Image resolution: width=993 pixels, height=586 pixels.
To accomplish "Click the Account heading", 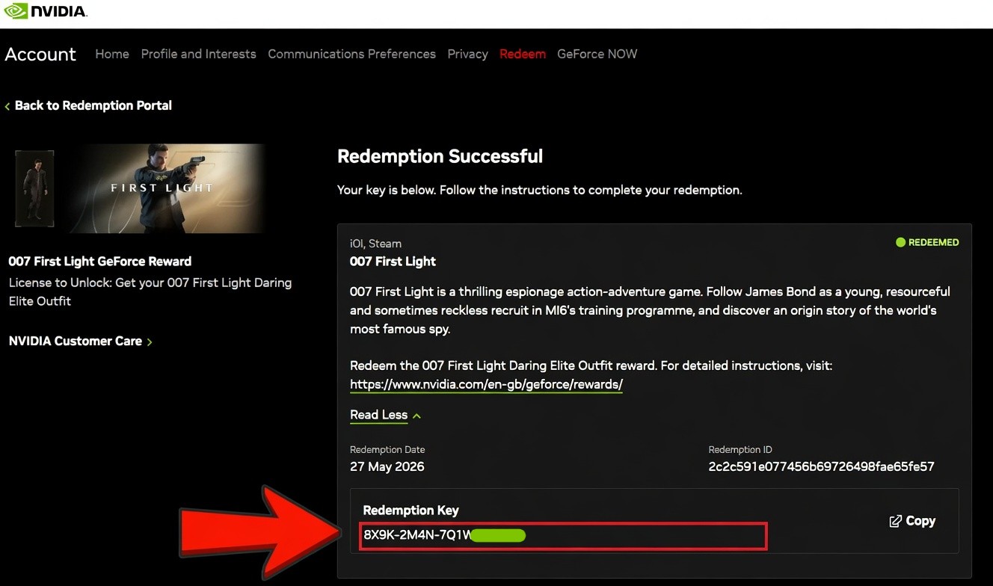I will (40, 54).
